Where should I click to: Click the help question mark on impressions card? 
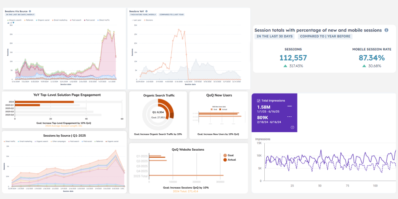coord(293,127)
